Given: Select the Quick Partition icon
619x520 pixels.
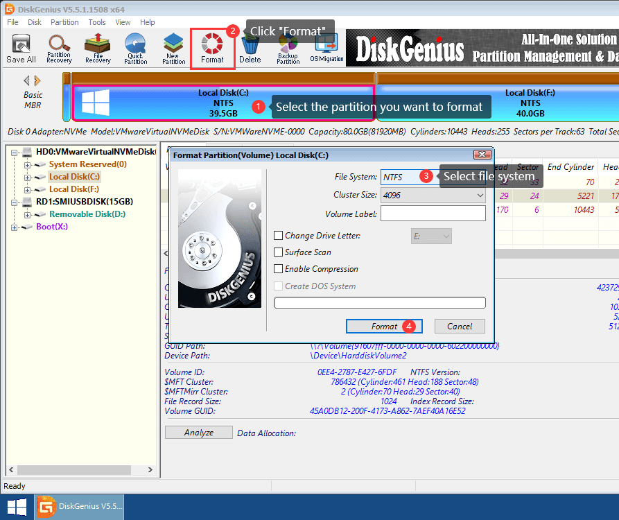Looking at the screenshot, I should 135,49.
